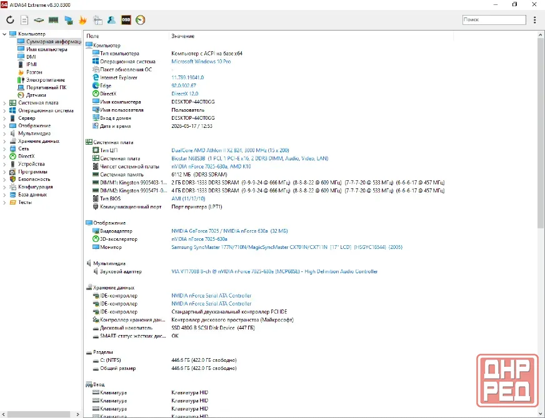Expand the Отображение tree node

click(x=4, y=126)
